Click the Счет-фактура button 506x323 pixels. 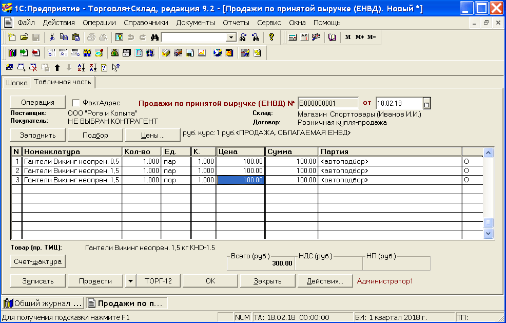pyautogui.click(x=36, y=262)
